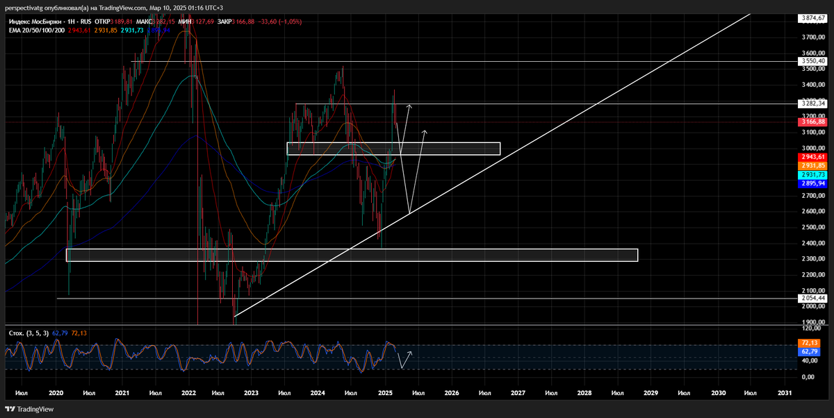834x418 pixels.
Task: Click the cyan 2931,73 EMA label on price axis
Action: click(812, 175)
